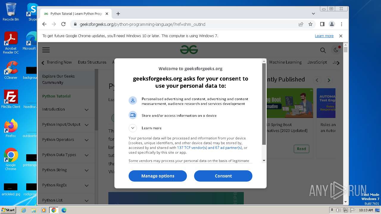Open Learn more link in update bar
This screenshot has width=381, height=214.
(x=324, y=36)
